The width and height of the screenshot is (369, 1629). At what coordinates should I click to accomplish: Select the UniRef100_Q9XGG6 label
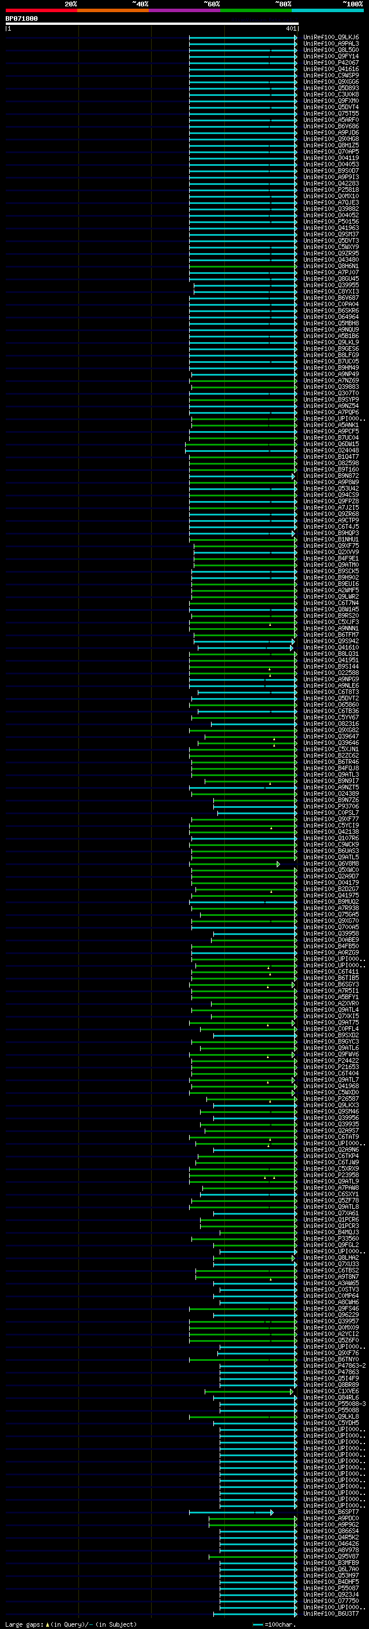pyautogui.click(x=330, y=81)
